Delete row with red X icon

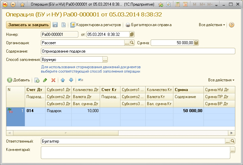click(x=53, y=80)
